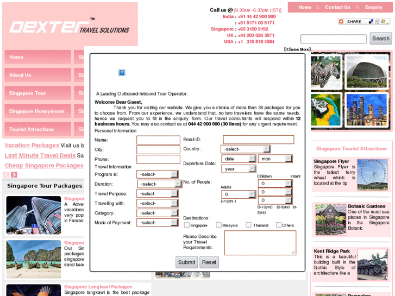Screen dimensions: 395x296
Task: Tick the Singapore destination checkbox
Action: point(187,225)
